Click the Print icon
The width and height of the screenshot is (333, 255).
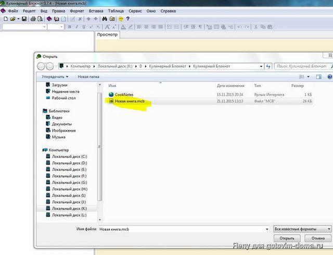pos(33,19)
